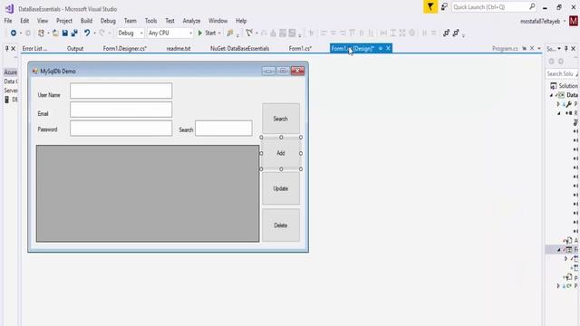The height and width of the screenshot is (326, 580).
Task: Click the User Name label on form
Action: click(49, 95)
